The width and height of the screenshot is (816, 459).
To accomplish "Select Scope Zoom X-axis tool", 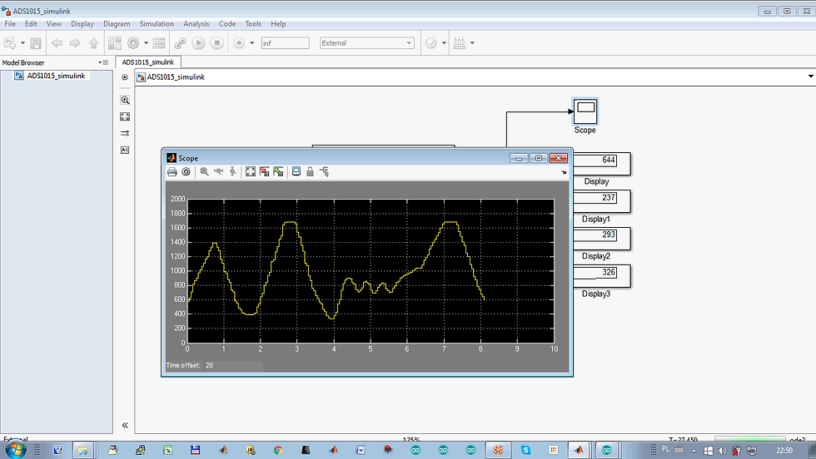I will (218, 171).
